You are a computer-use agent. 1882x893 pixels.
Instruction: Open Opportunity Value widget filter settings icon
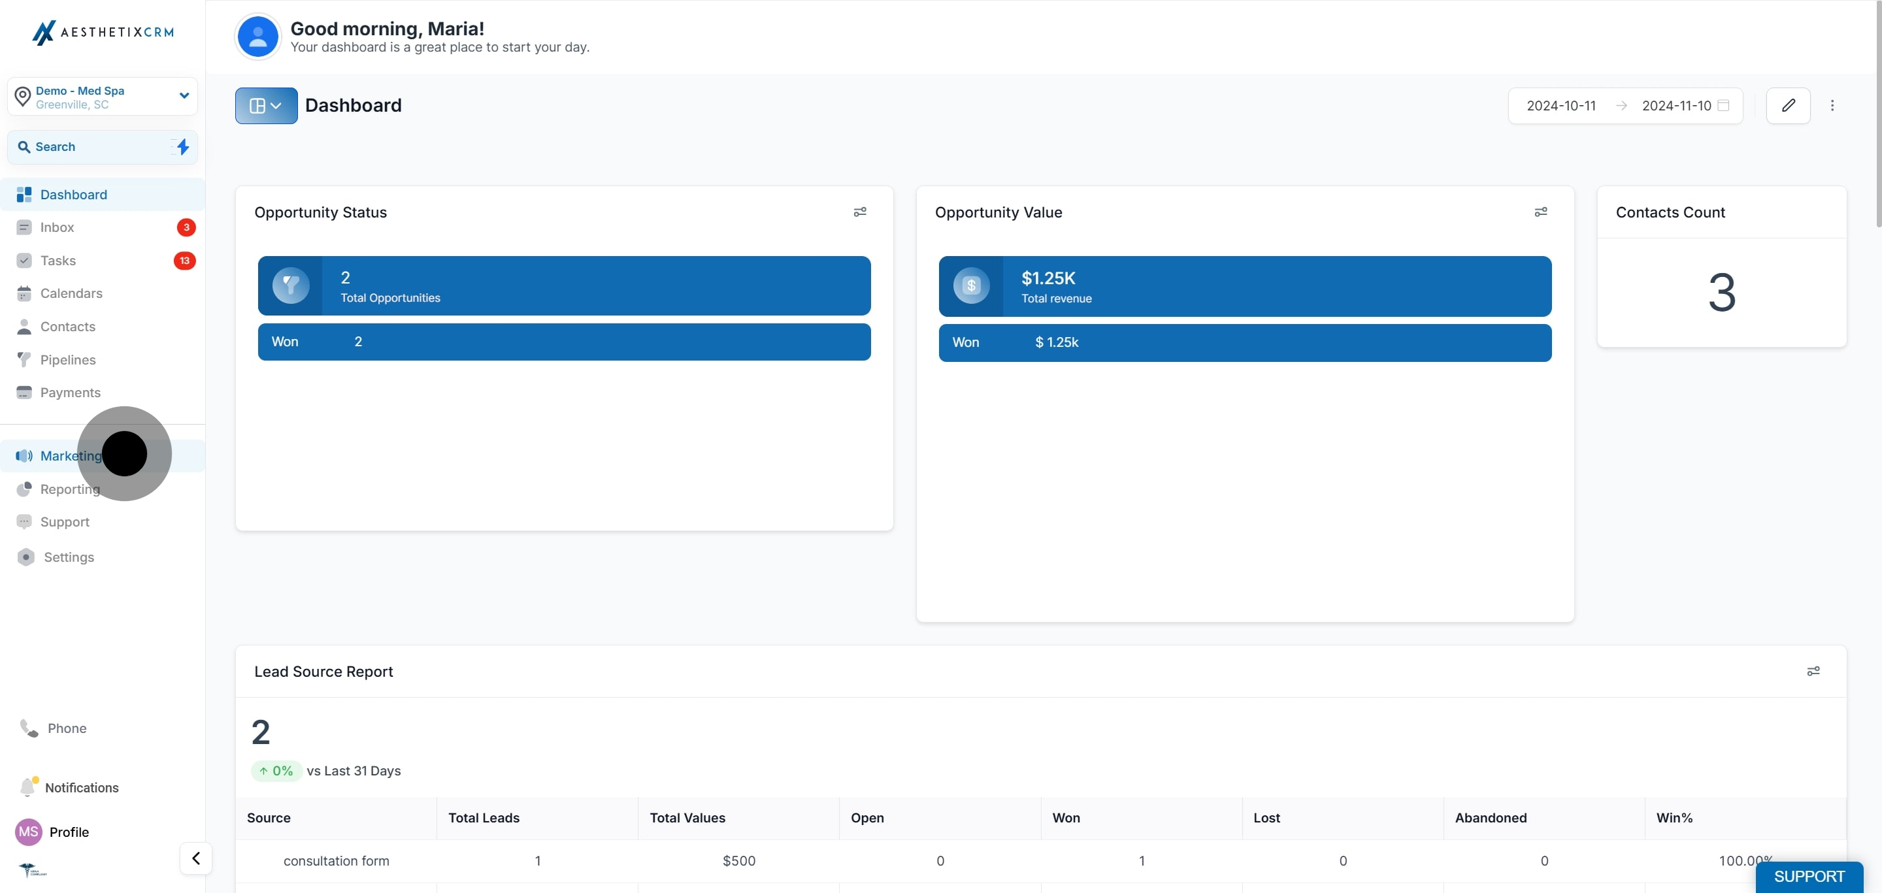point(1540,212)
